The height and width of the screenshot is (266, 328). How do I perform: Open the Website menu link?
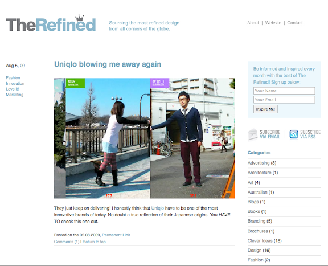[x=273, y=23]
